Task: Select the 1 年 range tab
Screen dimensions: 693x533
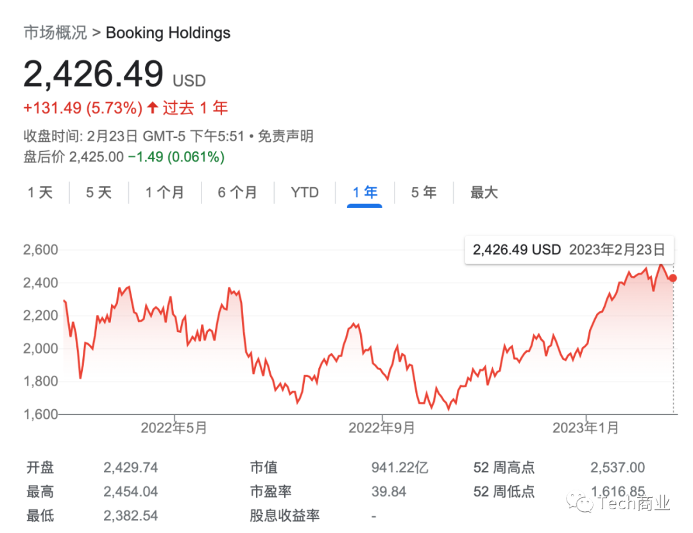Action: tap(364, 192)
